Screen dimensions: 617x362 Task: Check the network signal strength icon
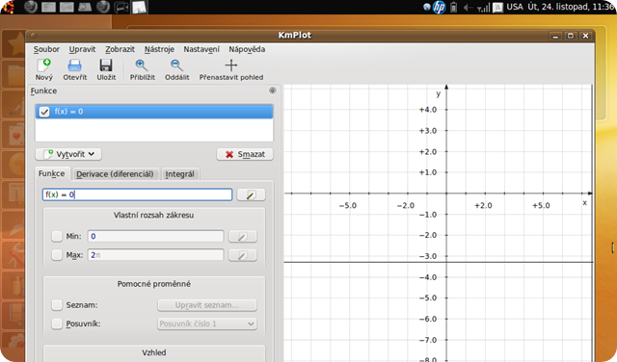tap(484, 8)
